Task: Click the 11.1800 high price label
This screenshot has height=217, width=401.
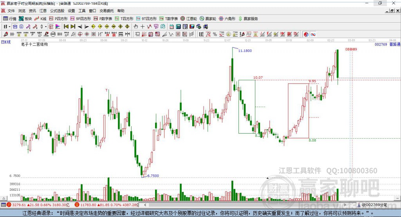Action: click(x=245, y=51)
